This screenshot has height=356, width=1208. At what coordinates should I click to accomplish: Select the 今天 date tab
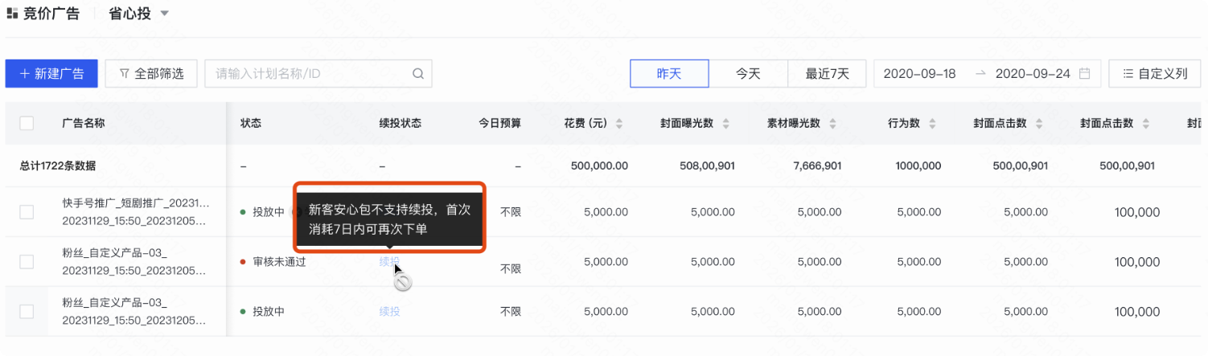[x=748, y=73]
